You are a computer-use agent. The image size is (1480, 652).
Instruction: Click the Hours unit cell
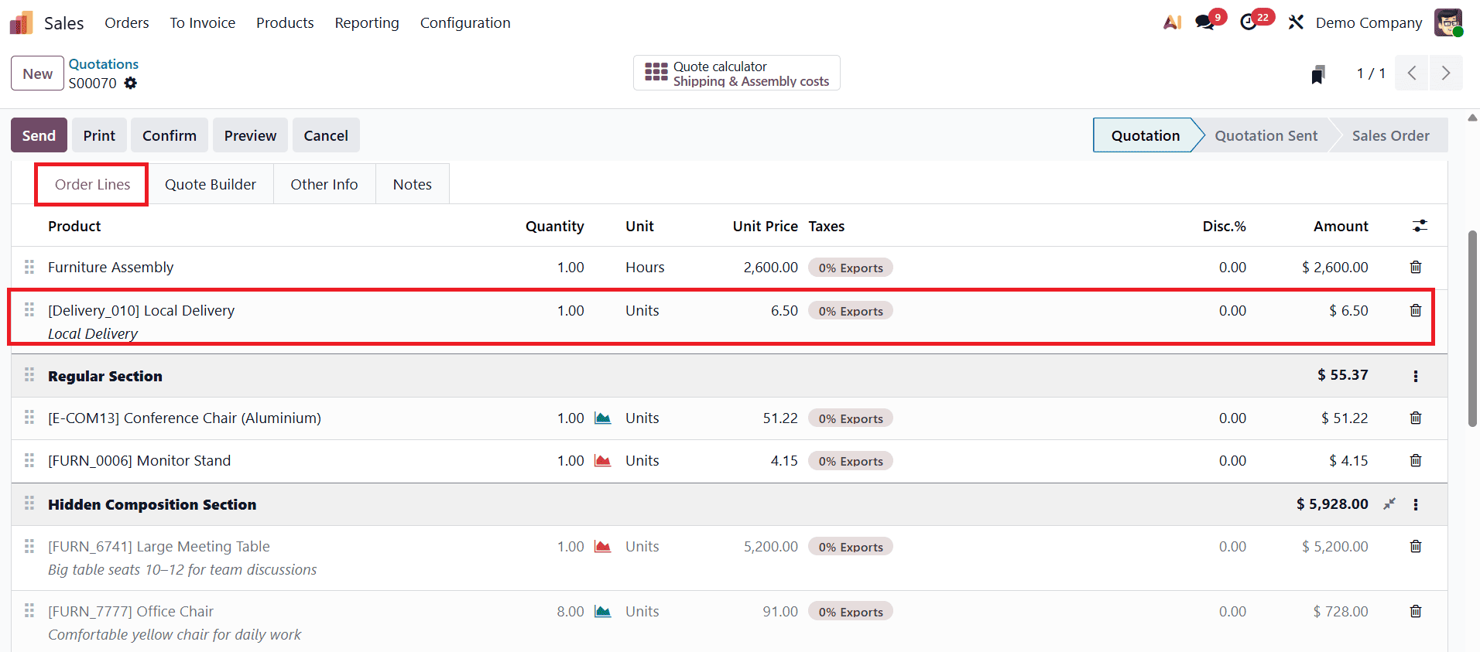pos(645,267)
